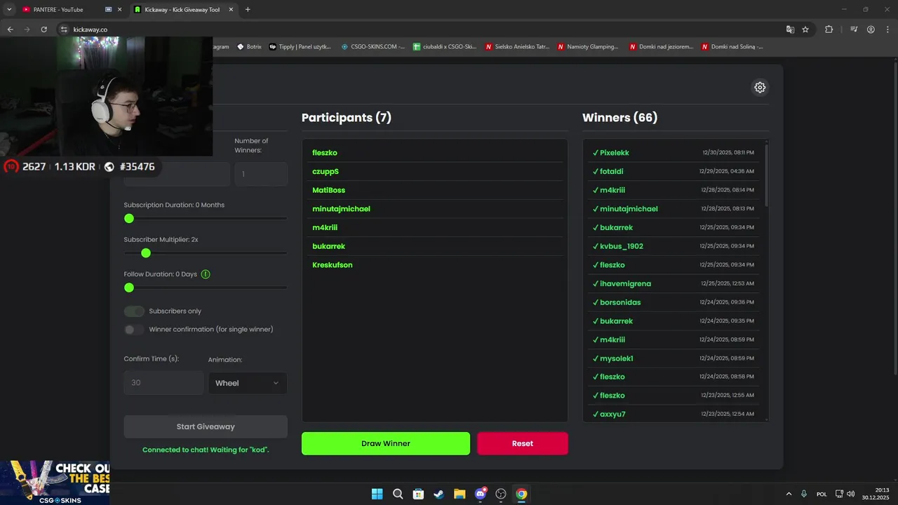Bookmark this page with star icon
898x505 pixels.
click(805, 29)
